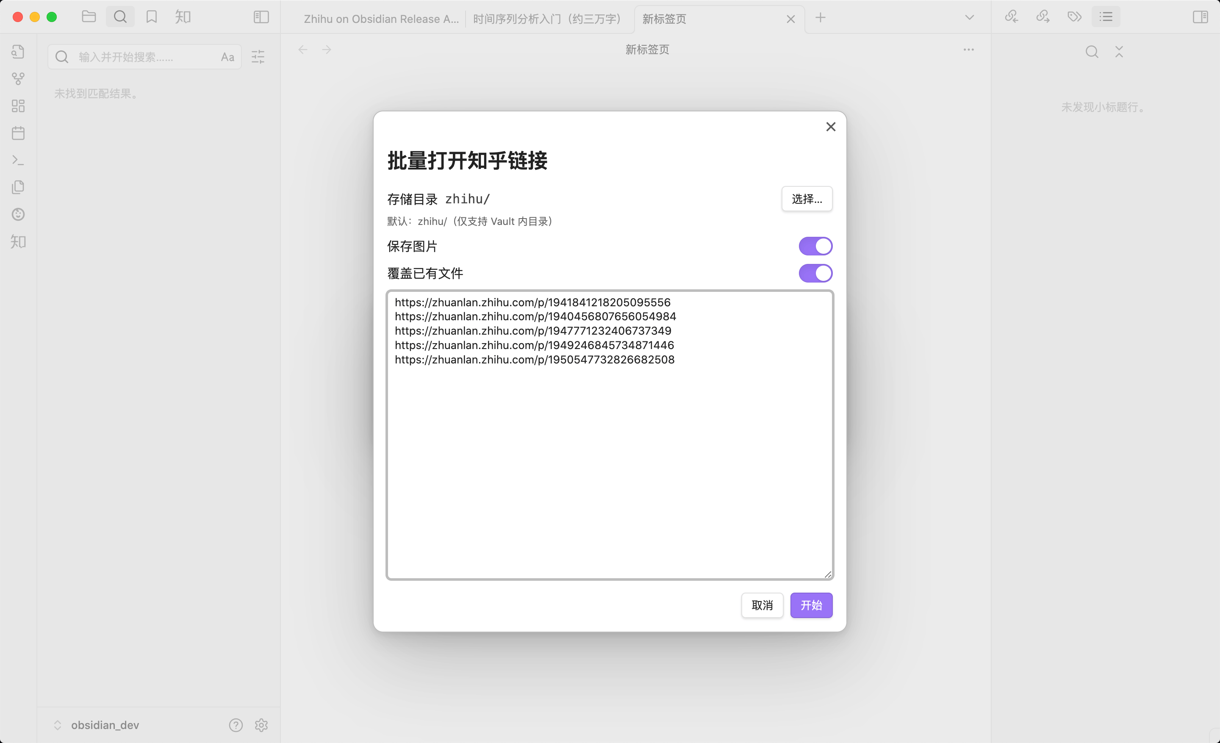This screenshot has width=1220, height=743.
Task: Open the outline view icon
Action: click(1106, 17)
